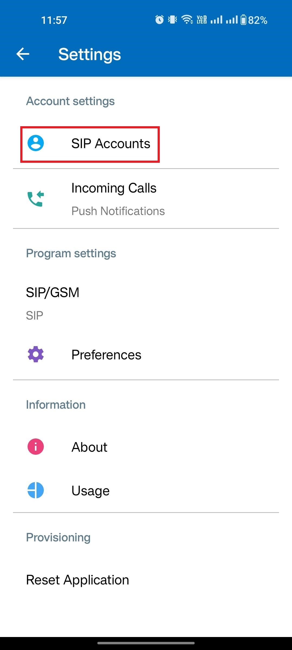Tap the vibrate mode status icon

[172, 20]
